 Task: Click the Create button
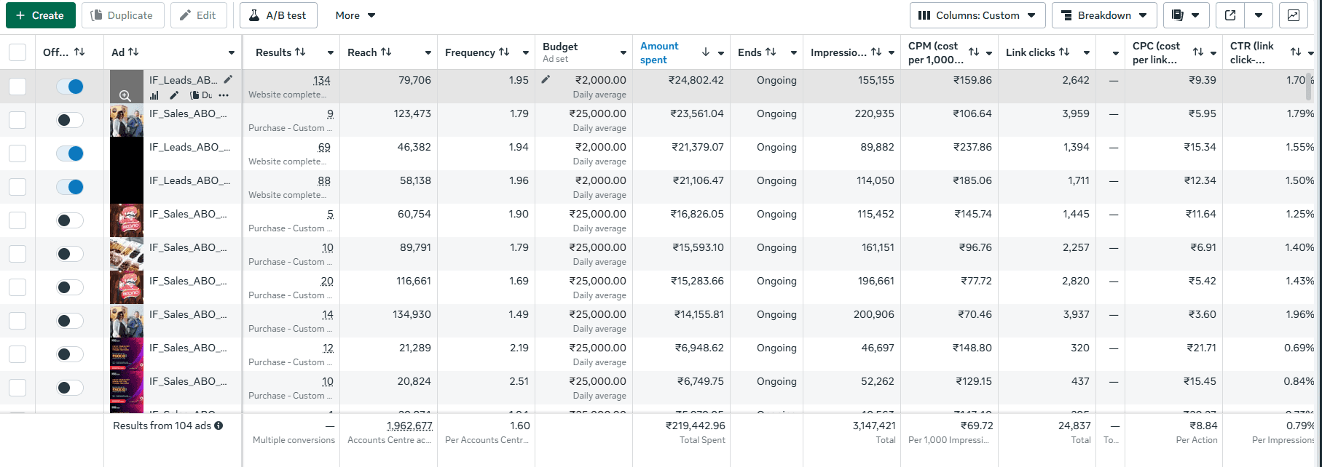point(41,15)
